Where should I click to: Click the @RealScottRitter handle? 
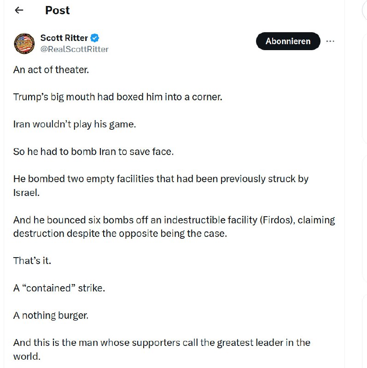[x=75, y=49]
